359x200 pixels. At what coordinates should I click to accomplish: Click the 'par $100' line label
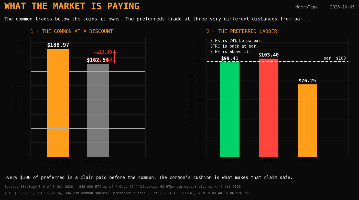pyautogui.click(x=335, y=58)
